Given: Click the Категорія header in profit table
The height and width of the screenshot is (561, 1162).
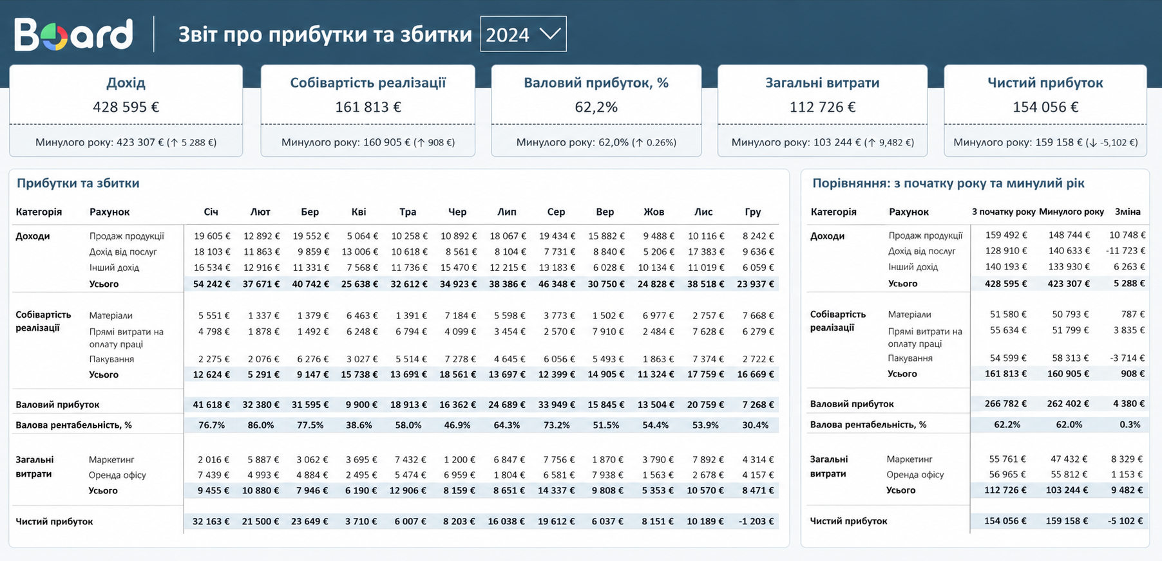Looking at the screenshot, I should (x=39, y=212).
